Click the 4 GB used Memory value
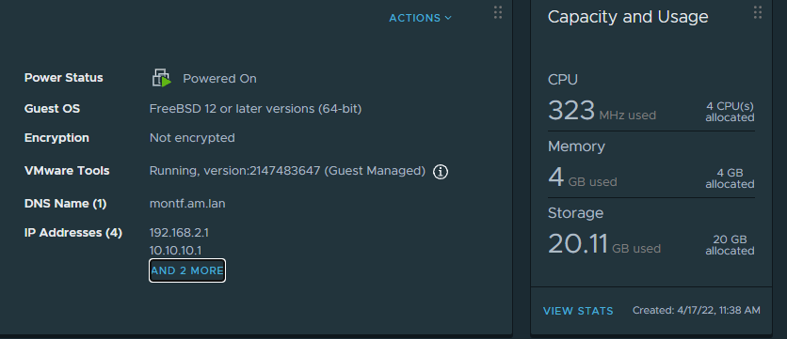787x339 pixels. [582, 177]
